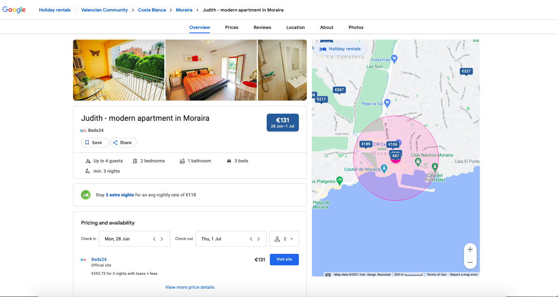Click the 2 extra nights link
This screenshot has height=297, width=558.
click(119, 195)
